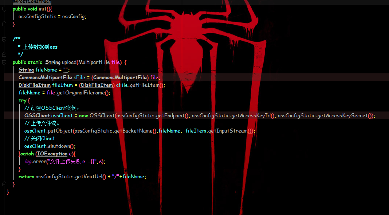Click the getOriginalFilename method call
Viewport: 389px width, 215px height.
click(x=81, y=93)
